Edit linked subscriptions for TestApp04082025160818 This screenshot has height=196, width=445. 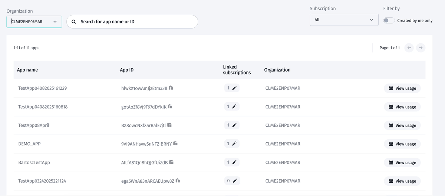[x=234, y=107]
